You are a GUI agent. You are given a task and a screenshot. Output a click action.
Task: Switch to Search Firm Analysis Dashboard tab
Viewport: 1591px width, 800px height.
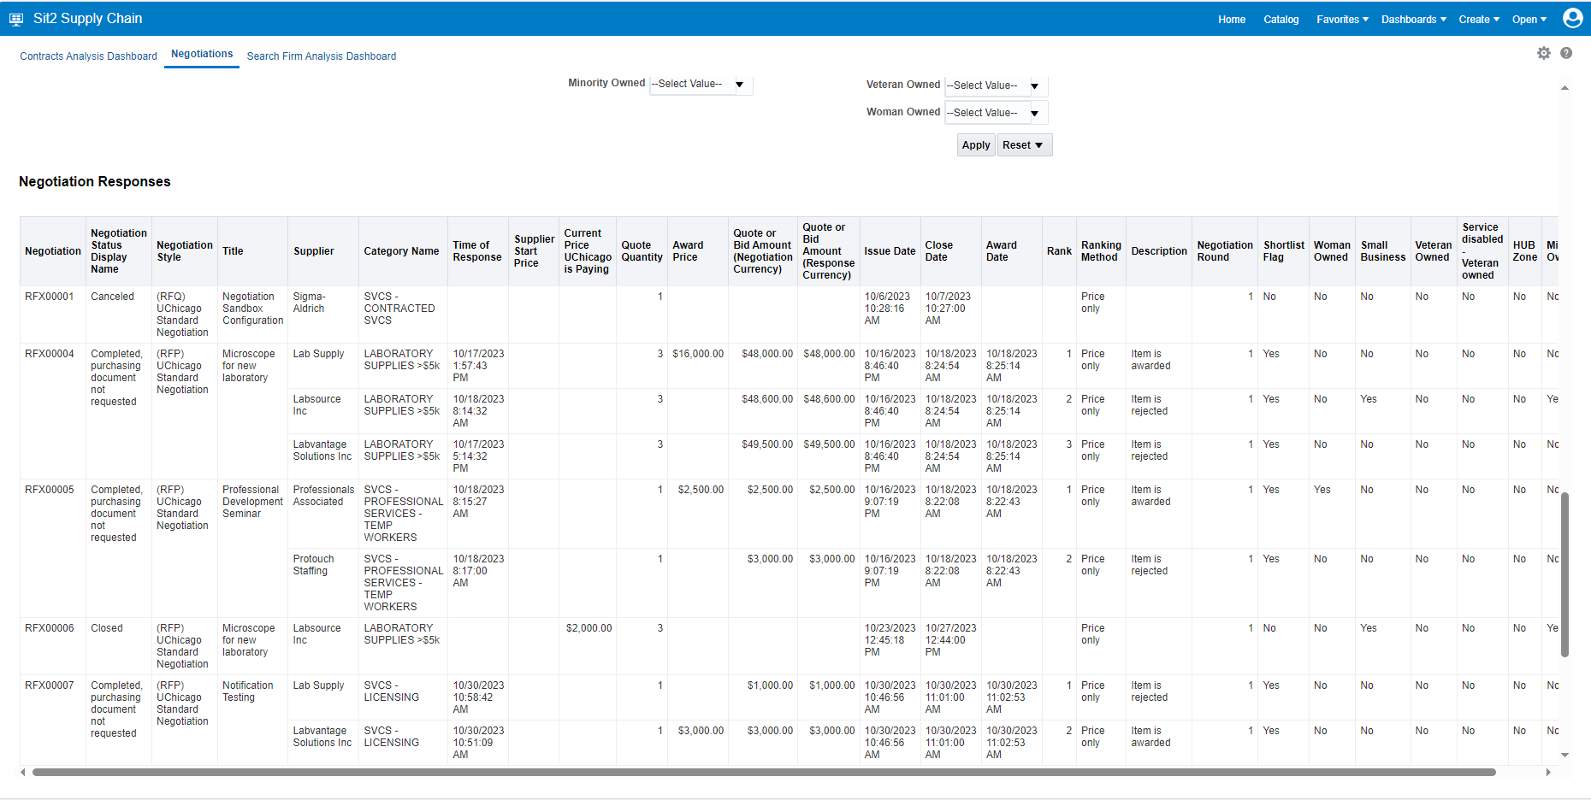coord(322,56)
